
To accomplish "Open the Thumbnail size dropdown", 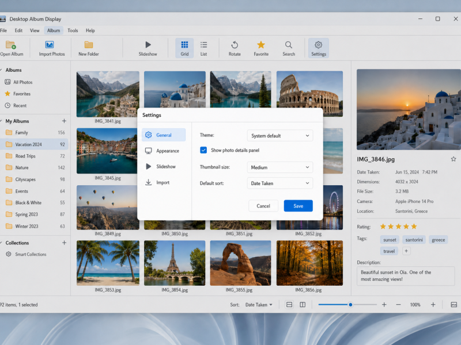I will pyautogui.click(x=280, y=167).
